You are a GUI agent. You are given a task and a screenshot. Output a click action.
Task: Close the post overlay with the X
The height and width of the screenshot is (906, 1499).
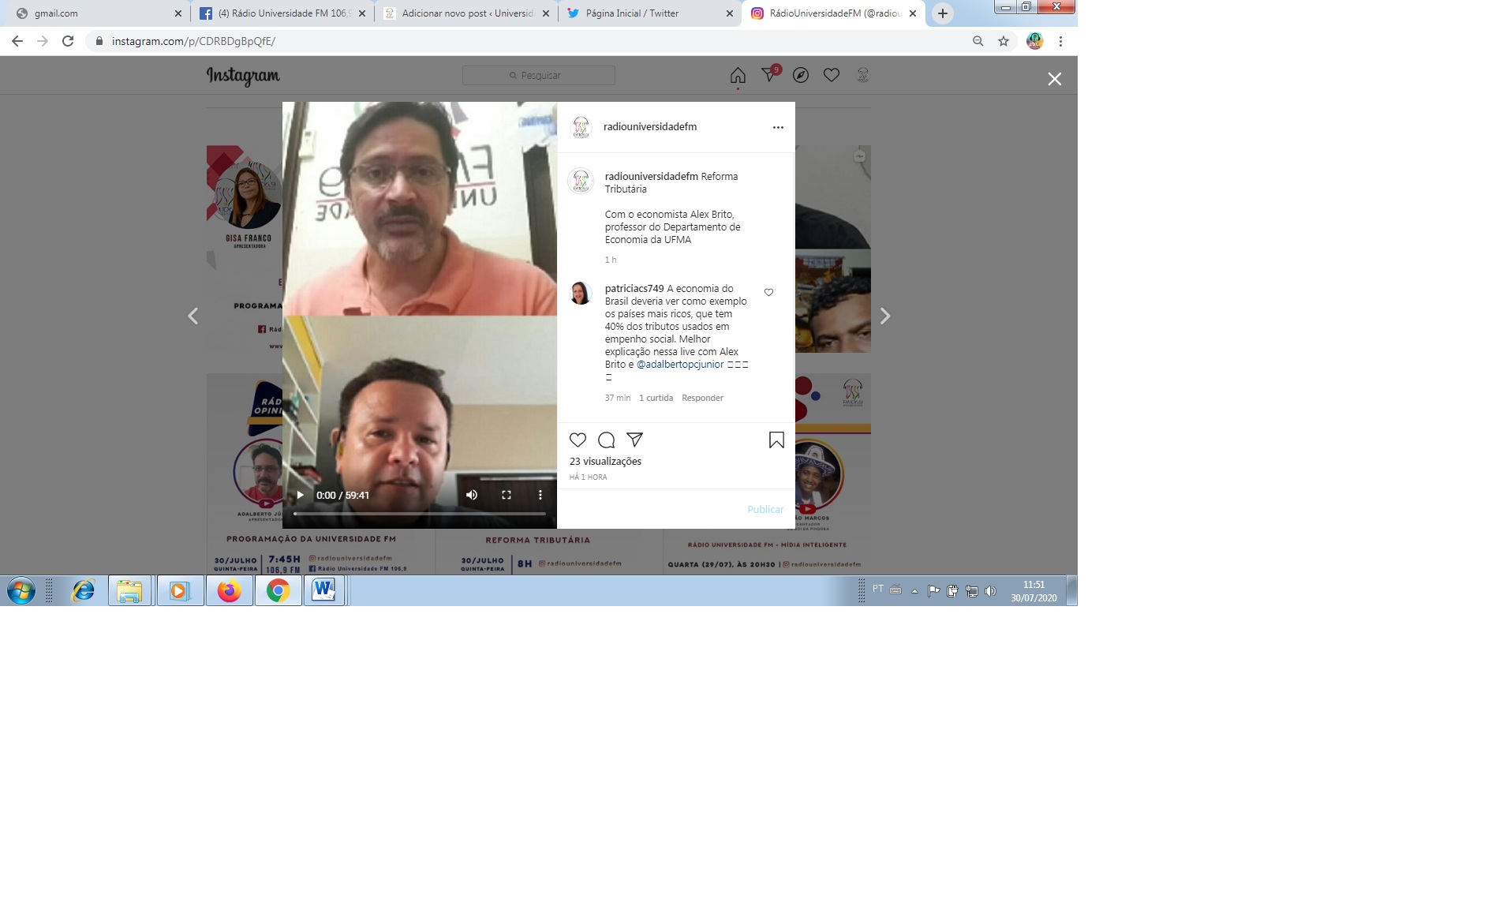click(1055, 79)
